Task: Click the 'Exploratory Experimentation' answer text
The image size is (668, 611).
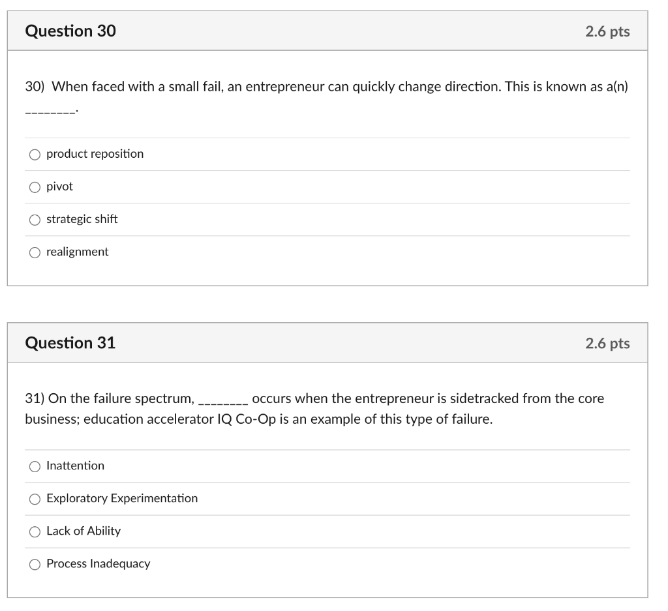Action: tap(121, 498)
